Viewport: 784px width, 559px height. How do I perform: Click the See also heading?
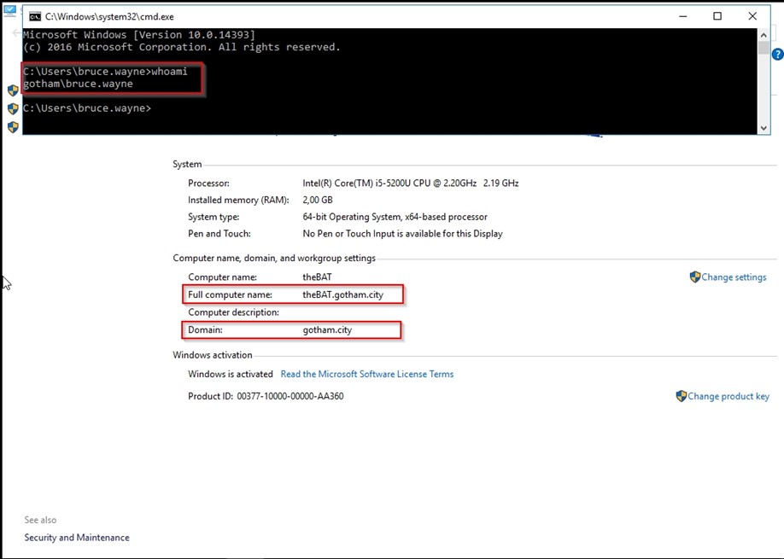[x=40, y=520]
